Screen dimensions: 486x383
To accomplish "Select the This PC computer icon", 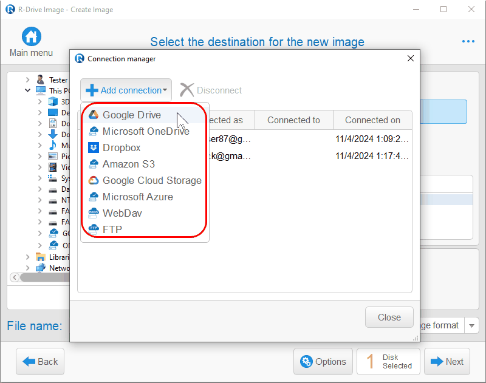I will pyautogui.click(x=41, y=90).
